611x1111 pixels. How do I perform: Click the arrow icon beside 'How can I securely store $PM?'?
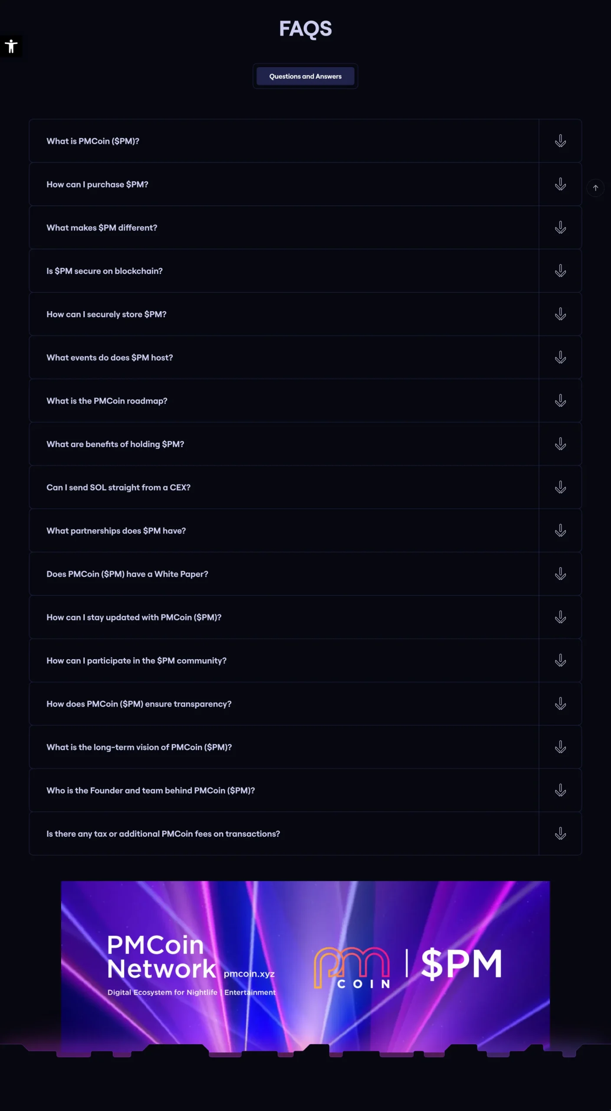tap(560, 314)
